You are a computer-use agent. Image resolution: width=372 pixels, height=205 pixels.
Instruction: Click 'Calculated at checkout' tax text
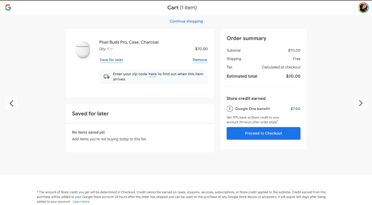coord(281,67)
